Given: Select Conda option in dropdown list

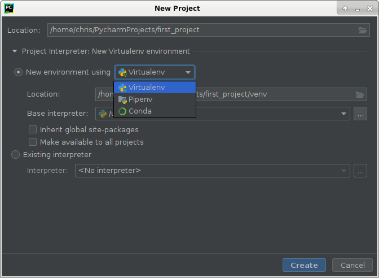Looking at the screenshot, I should [155, 111].
